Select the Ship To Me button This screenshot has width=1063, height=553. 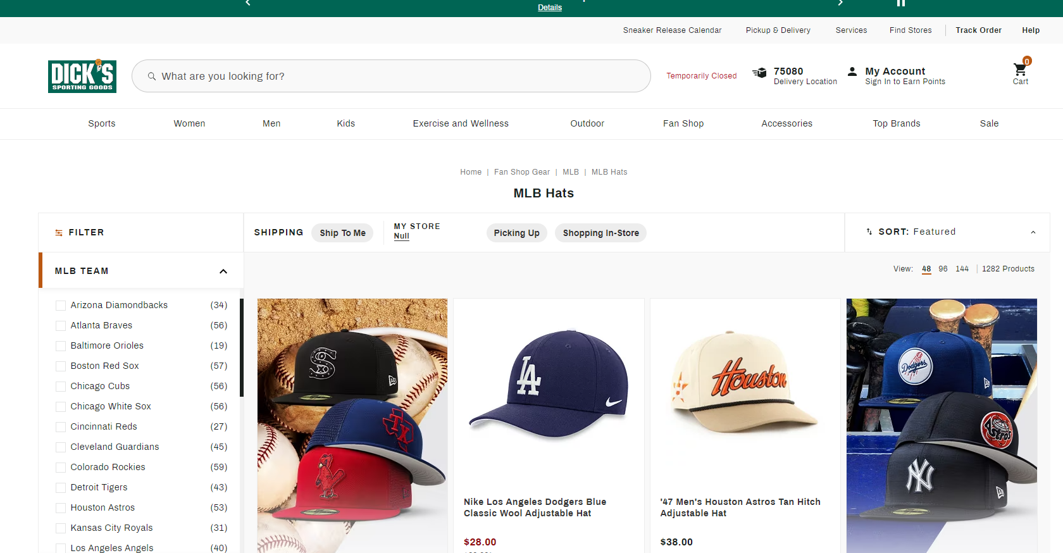coord(342,233)
